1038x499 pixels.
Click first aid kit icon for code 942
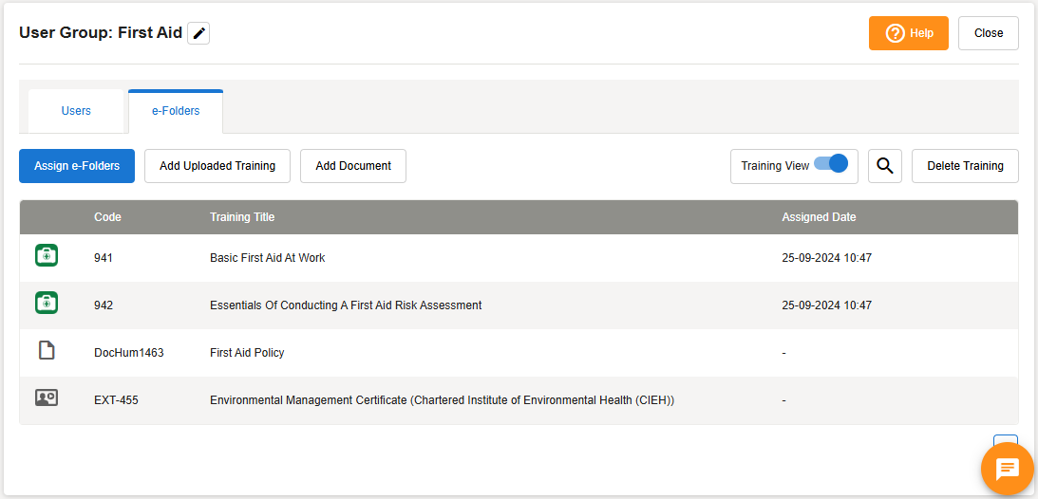47,303
